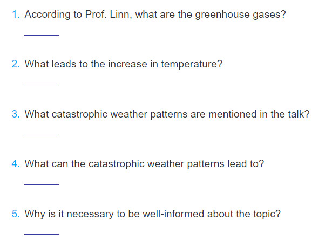Click the blue number 5 marker
Viewport: 332px width, 241px height.
[x=16, y=214]
